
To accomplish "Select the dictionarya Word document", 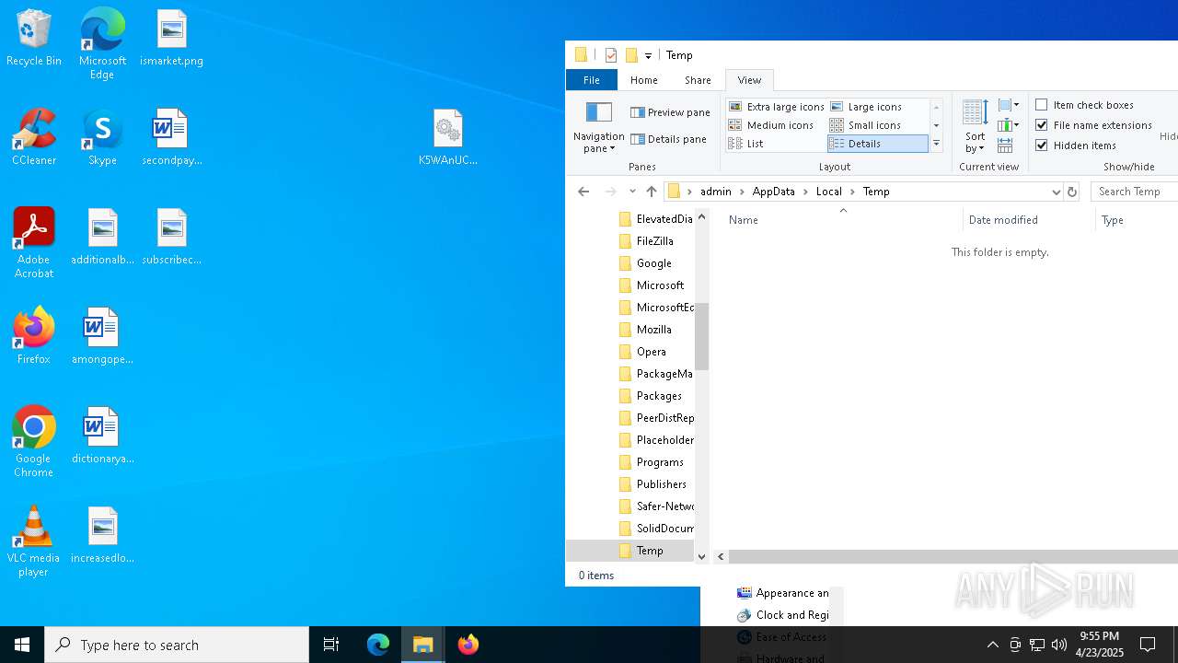I will [x=102, y=436].
